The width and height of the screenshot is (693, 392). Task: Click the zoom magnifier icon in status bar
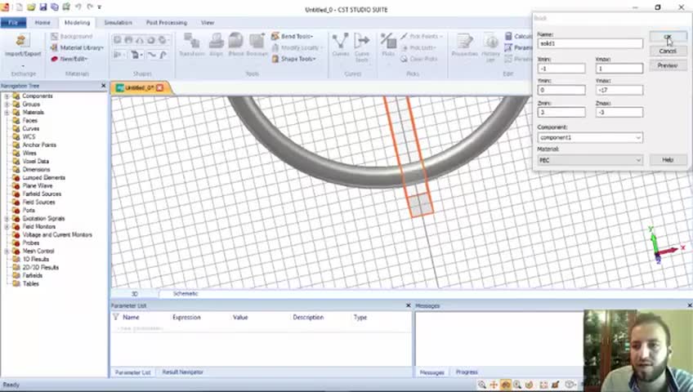481,385
